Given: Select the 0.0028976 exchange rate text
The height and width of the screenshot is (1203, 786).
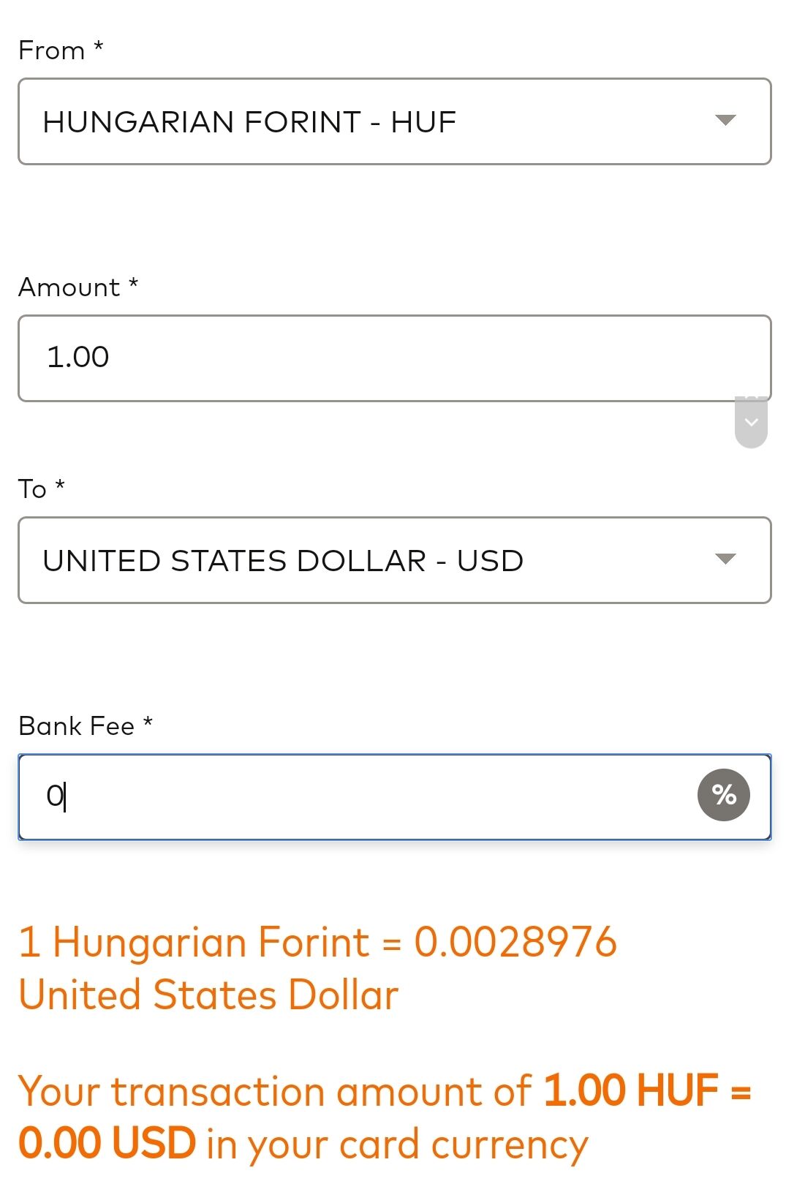Looking at the screenshot, I should tap(515, 942).
